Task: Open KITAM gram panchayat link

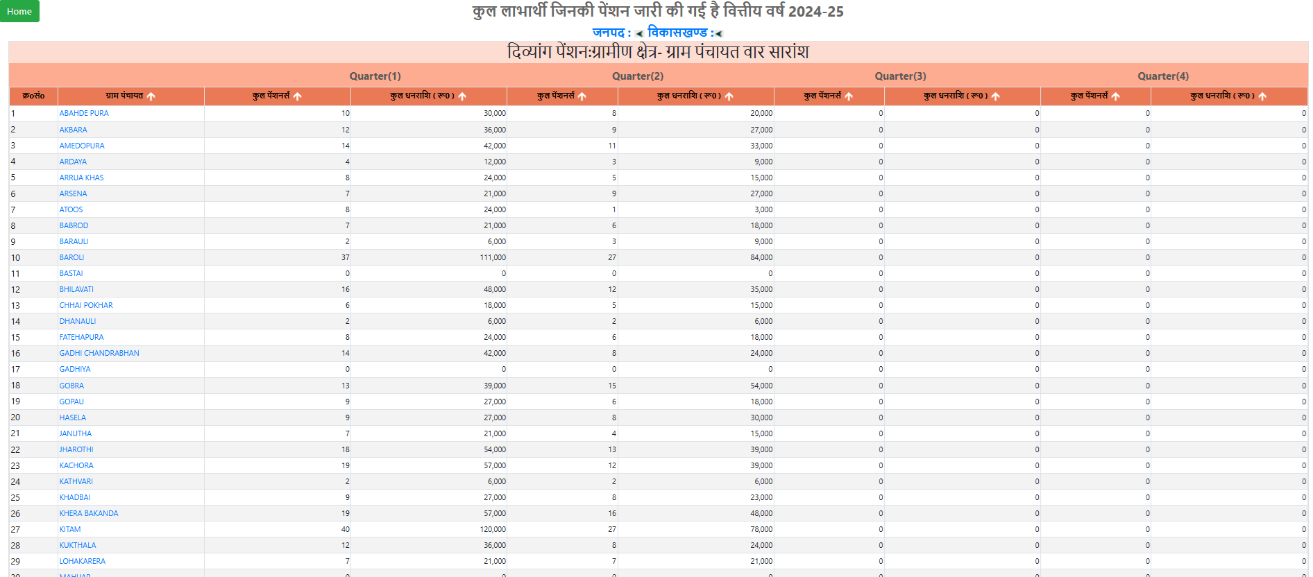Action: click(70, 529)
